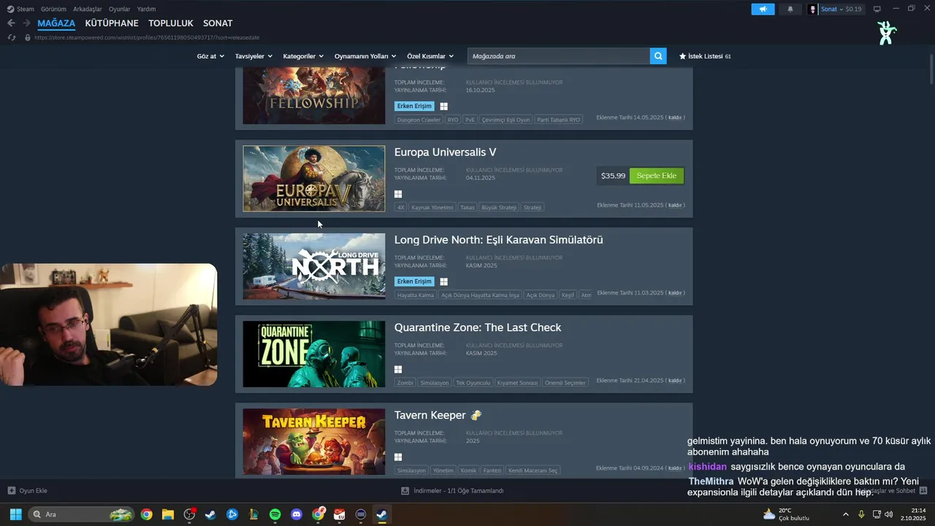Viewport: 935px width, 526px height.
Task: Expand the Tavsiyeler dropdown
Action: (253, 56)
